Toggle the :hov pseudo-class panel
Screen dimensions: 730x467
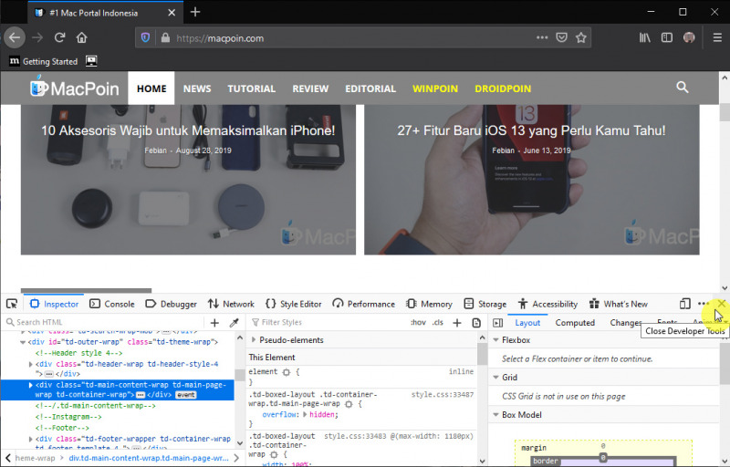pyautogui.click(x=418, y=322)
